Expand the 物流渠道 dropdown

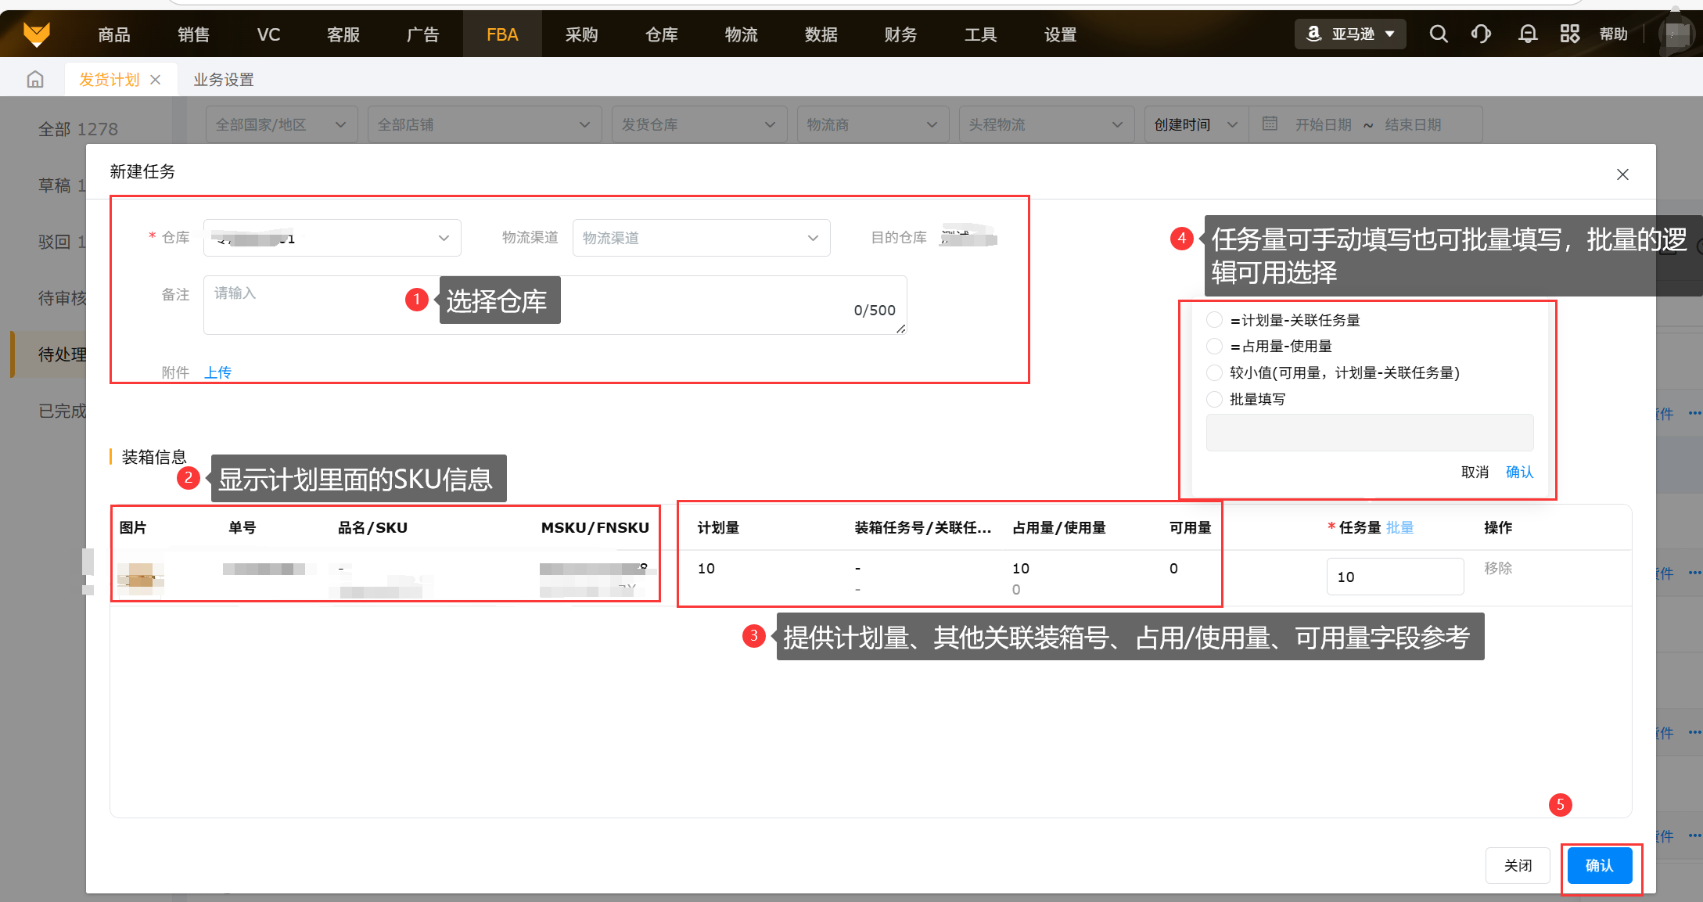click(x=701, y=238)
